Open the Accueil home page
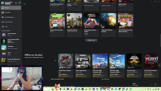 point(11,8)
